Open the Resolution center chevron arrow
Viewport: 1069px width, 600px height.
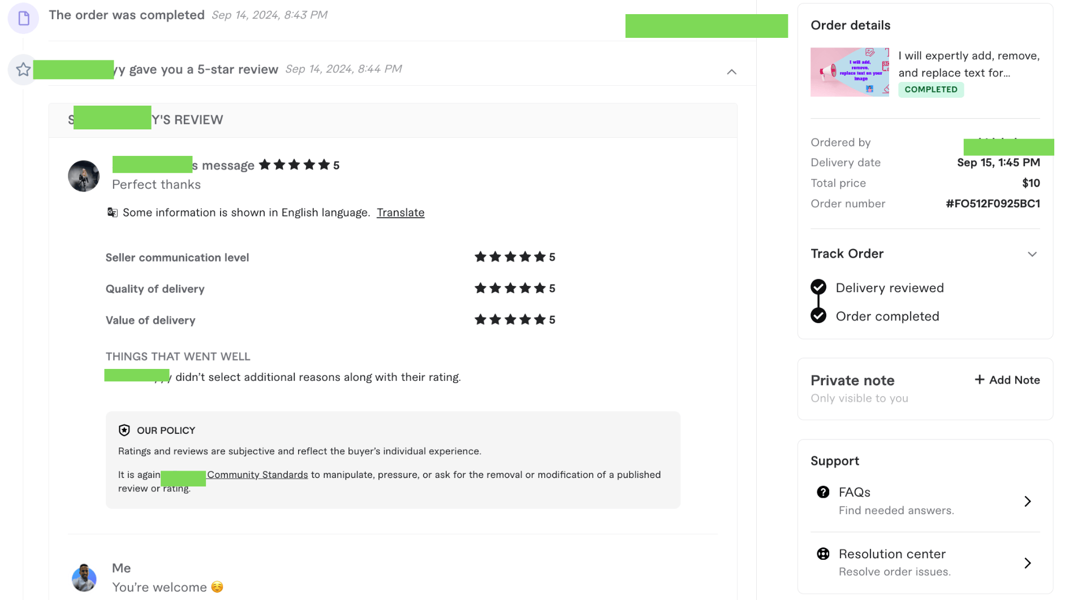(x=1027, y=563)
